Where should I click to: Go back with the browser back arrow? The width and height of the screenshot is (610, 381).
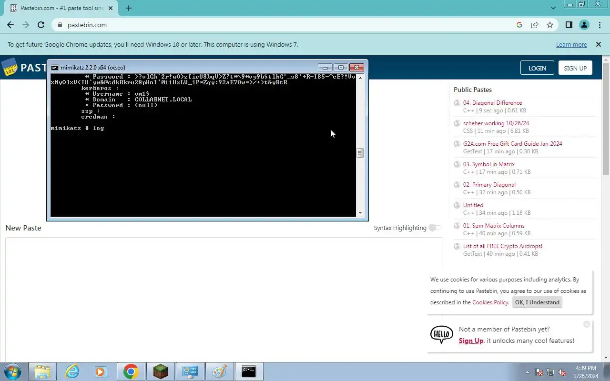(10, 25)
